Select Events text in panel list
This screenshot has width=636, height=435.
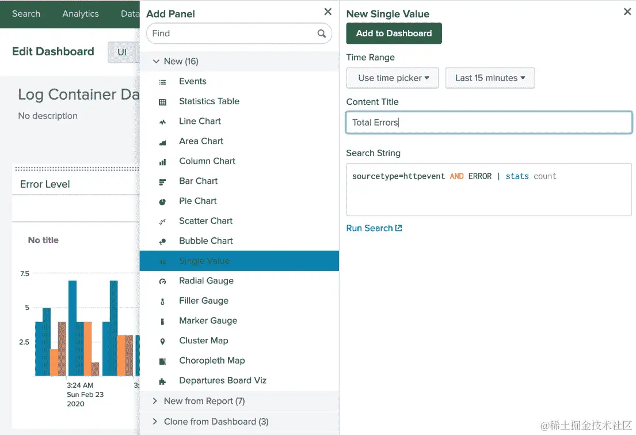pyautogui.click(x=193, y=81)
